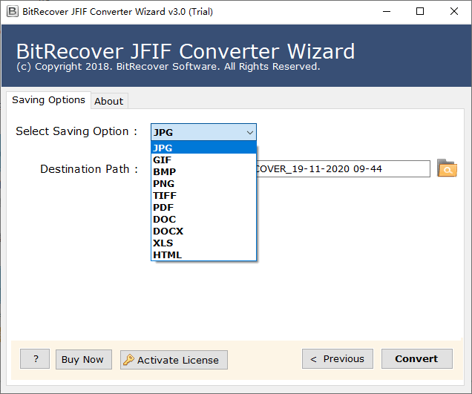
Task: Select PNG output format
Action: click(x=163, y=183)
